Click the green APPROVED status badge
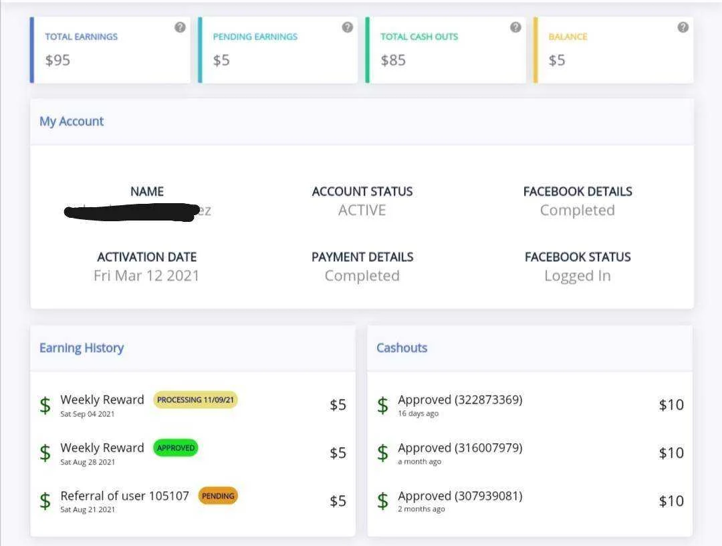Screen dimensions: 722x546 [175, 448]
